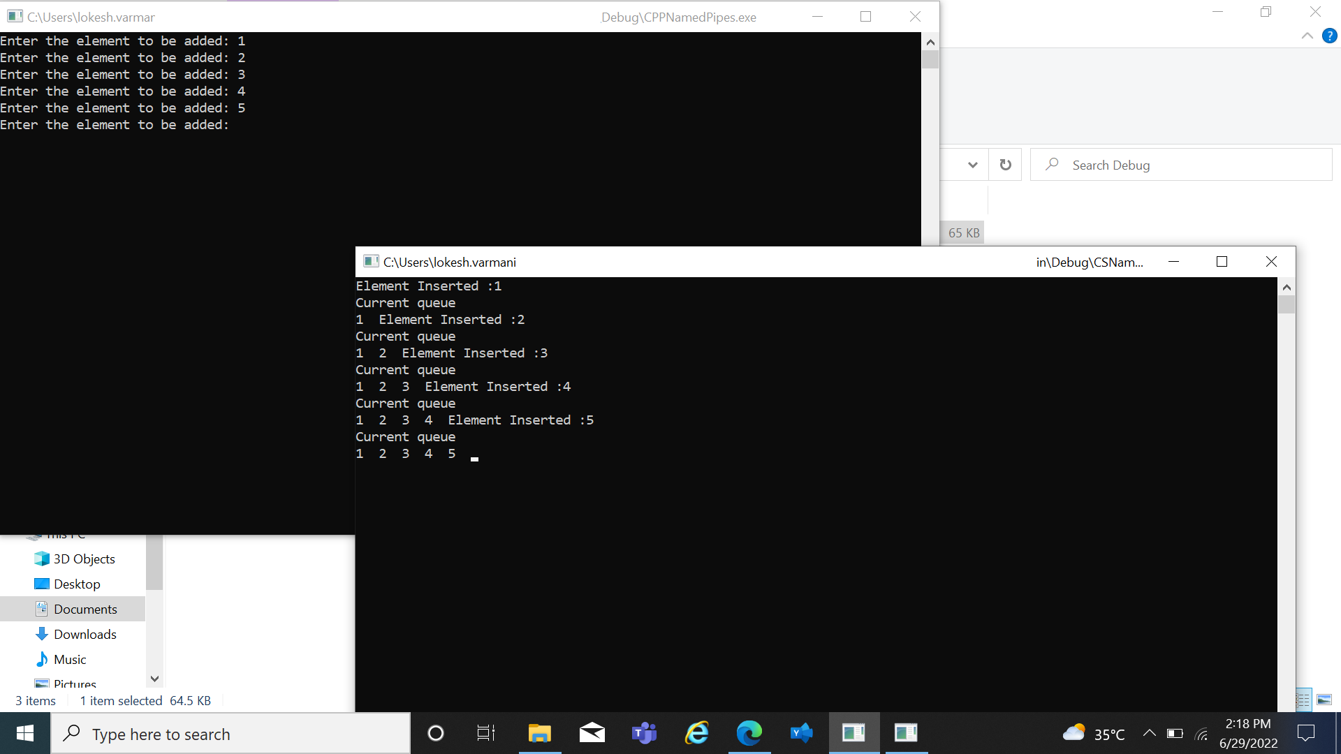Launch Microsoft Teams from the taskbar

644,733
